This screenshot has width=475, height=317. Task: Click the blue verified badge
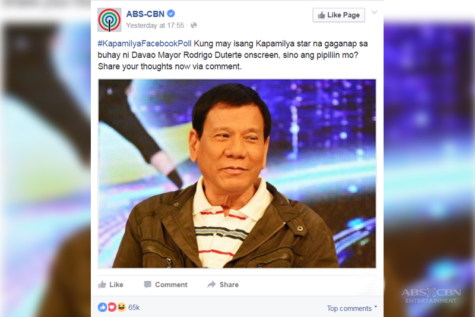click(x=171, y=14)
